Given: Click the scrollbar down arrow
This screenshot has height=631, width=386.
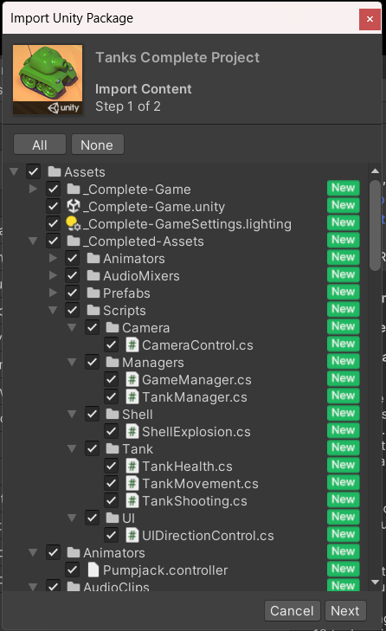Looking at the screenshot, I should point(375,582).
